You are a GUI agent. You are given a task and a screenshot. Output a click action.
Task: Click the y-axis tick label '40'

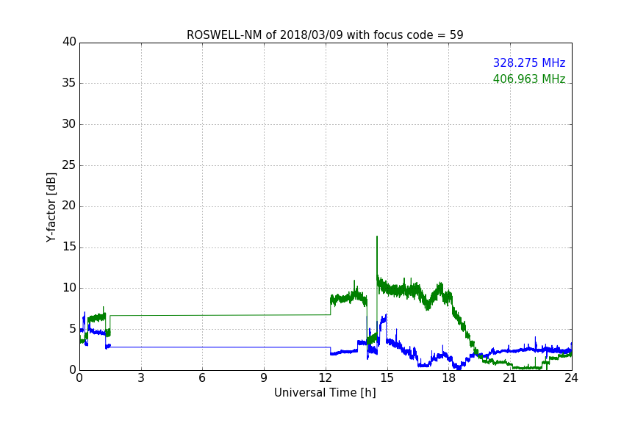[69, 42]
